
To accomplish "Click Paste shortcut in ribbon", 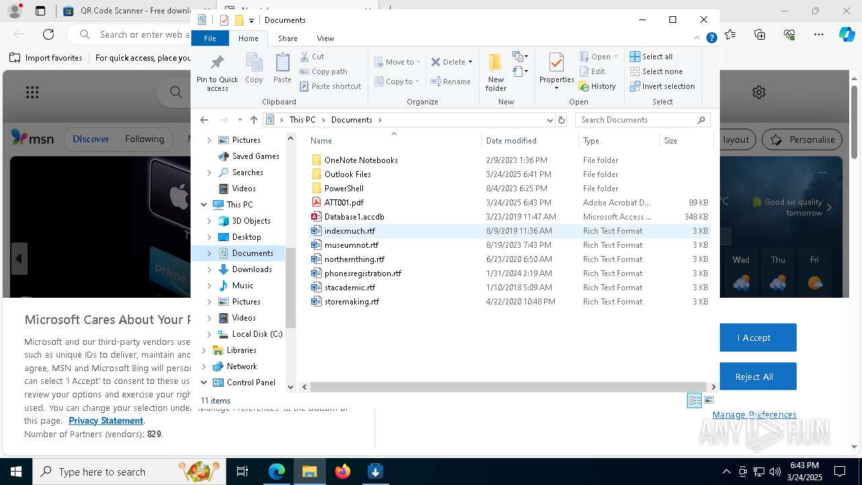I will (x=331, y=86).
